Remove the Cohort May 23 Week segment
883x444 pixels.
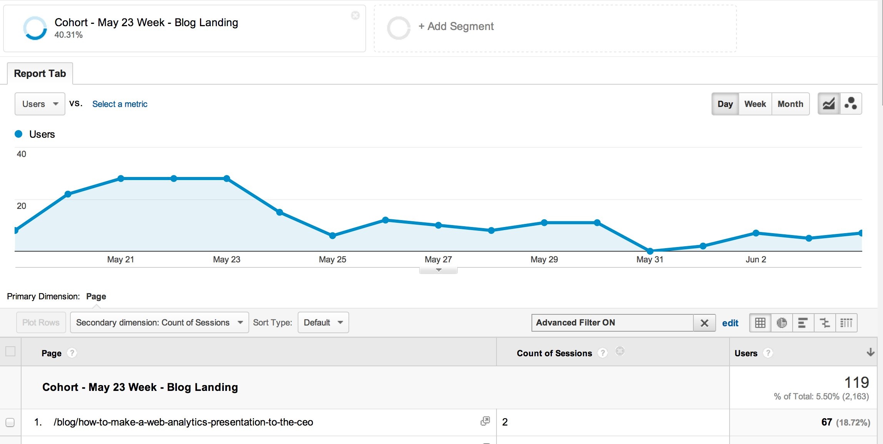355,15
